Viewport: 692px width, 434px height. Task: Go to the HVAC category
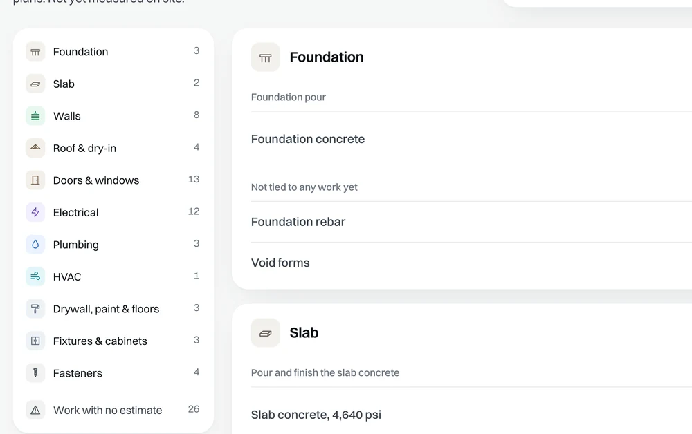(113, 276)
